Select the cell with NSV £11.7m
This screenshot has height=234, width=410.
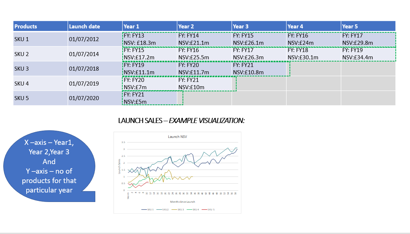(x=204, y=68)
